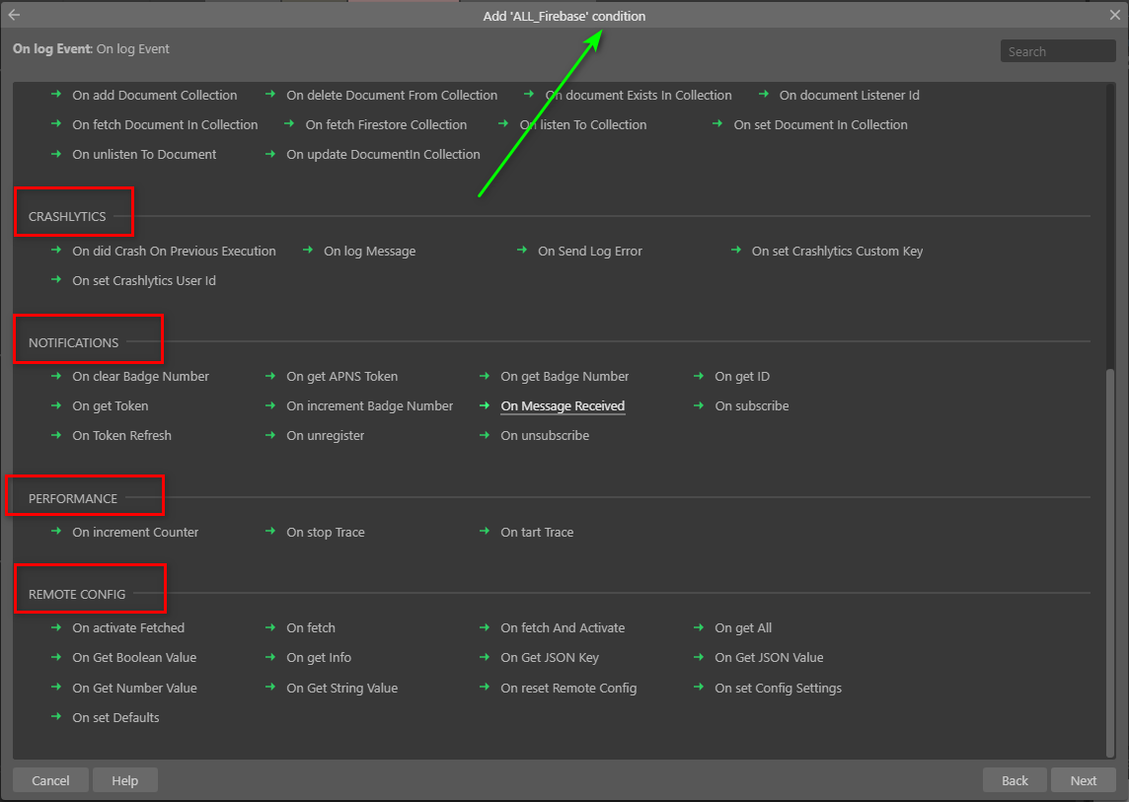The height and width of the screenshot is (802, 1129).
Task: Click arrow icon next to On subscribe
Action: pos(699,405)
